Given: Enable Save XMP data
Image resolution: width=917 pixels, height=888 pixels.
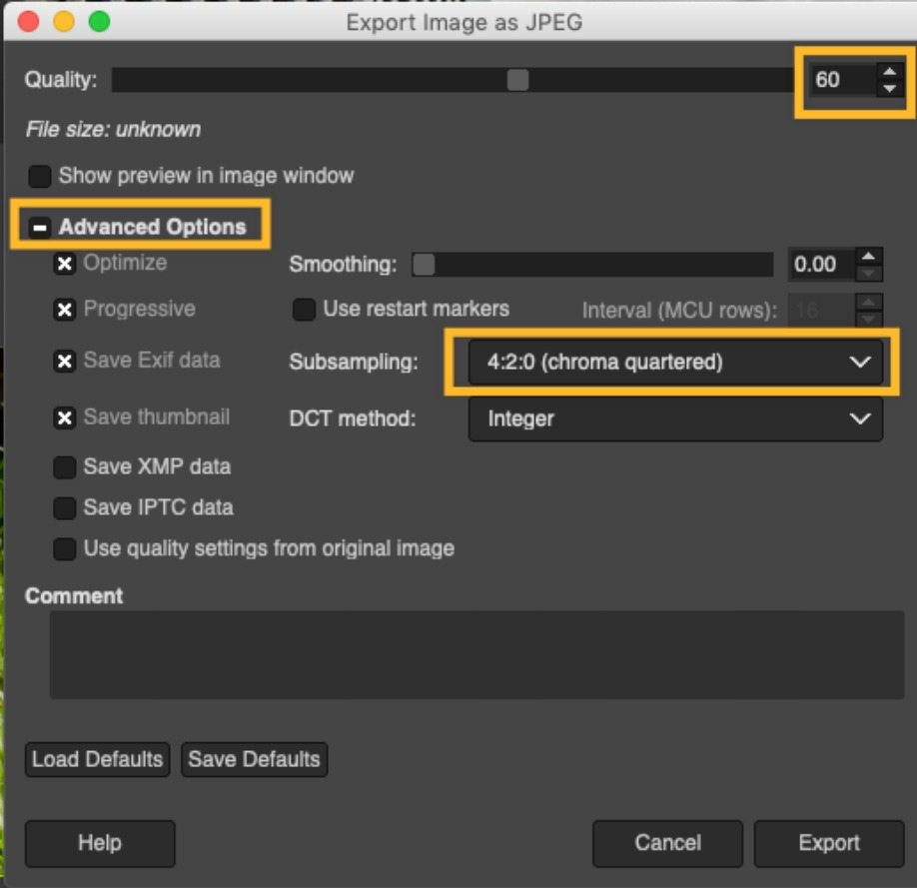Looking at the screenshot, I should (65, 467).
